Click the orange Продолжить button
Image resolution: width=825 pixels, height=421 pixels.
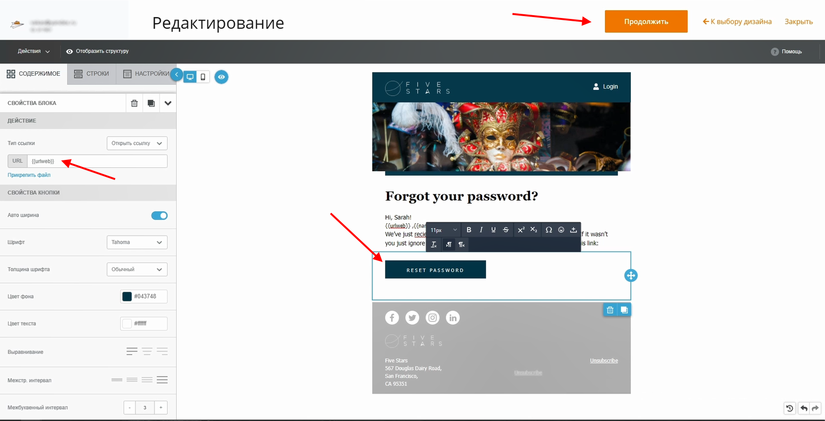[x=646, y=21]
